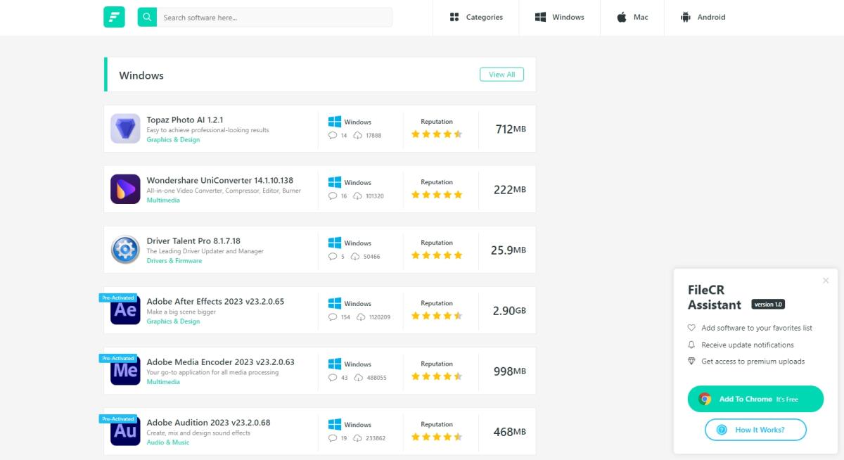
Task: Open the How It Works link
Action: pyautogui.click(x=755, y=429)
